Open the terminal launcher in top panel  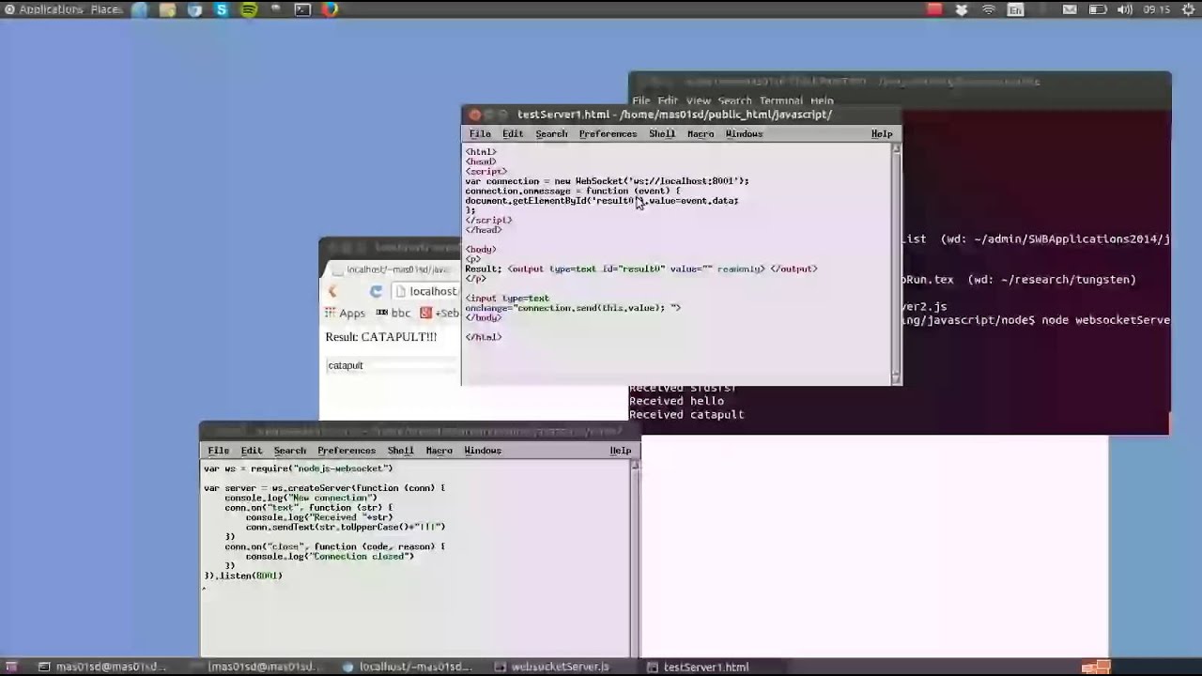point(302,9)
